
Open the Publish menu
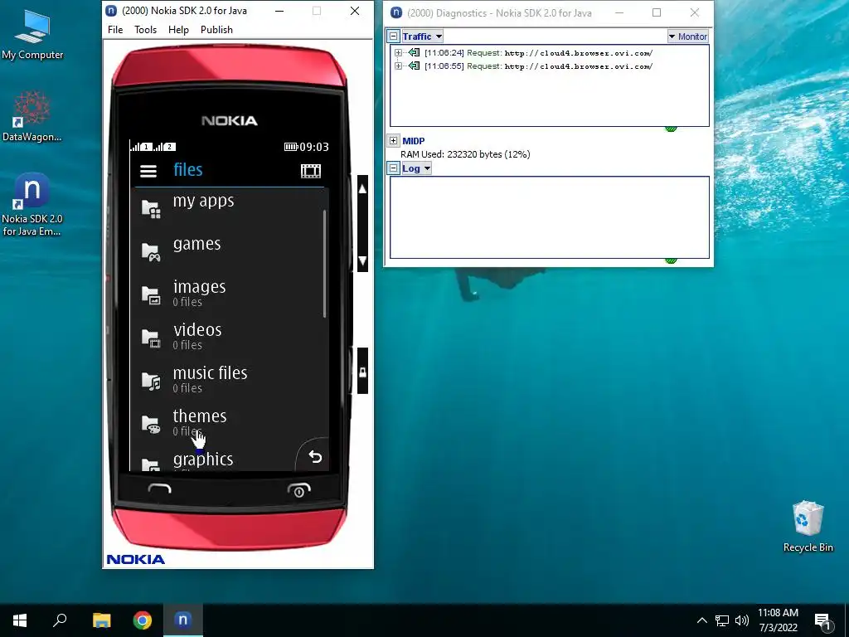[x=216, y=30]
